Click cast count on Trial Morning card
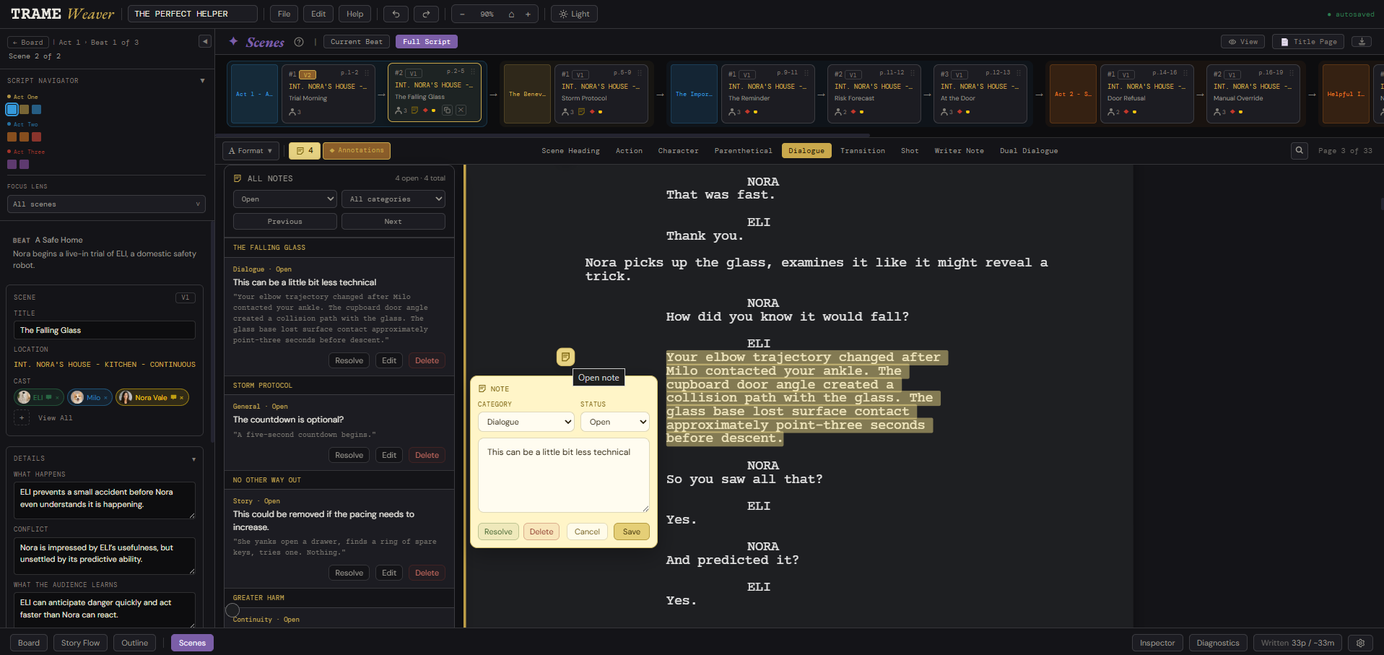This screenshot has height=655, width=1384. click(295, 112)
